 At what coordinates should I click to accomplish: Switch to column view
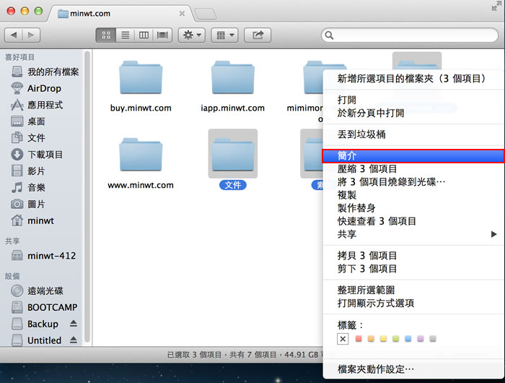[144, 35]
